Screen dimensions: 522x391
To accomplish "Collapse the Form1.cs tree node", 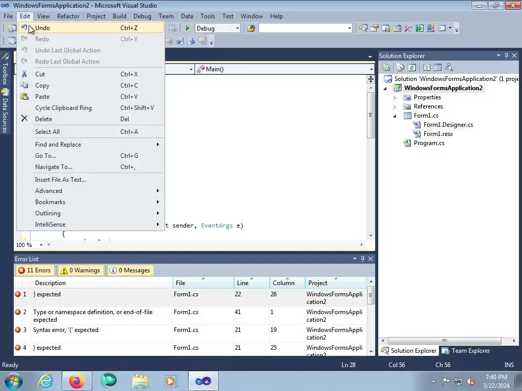I will click(395, 116).
